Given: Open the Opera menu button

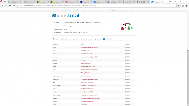Looking at the screenshot, I should [3, 1].
